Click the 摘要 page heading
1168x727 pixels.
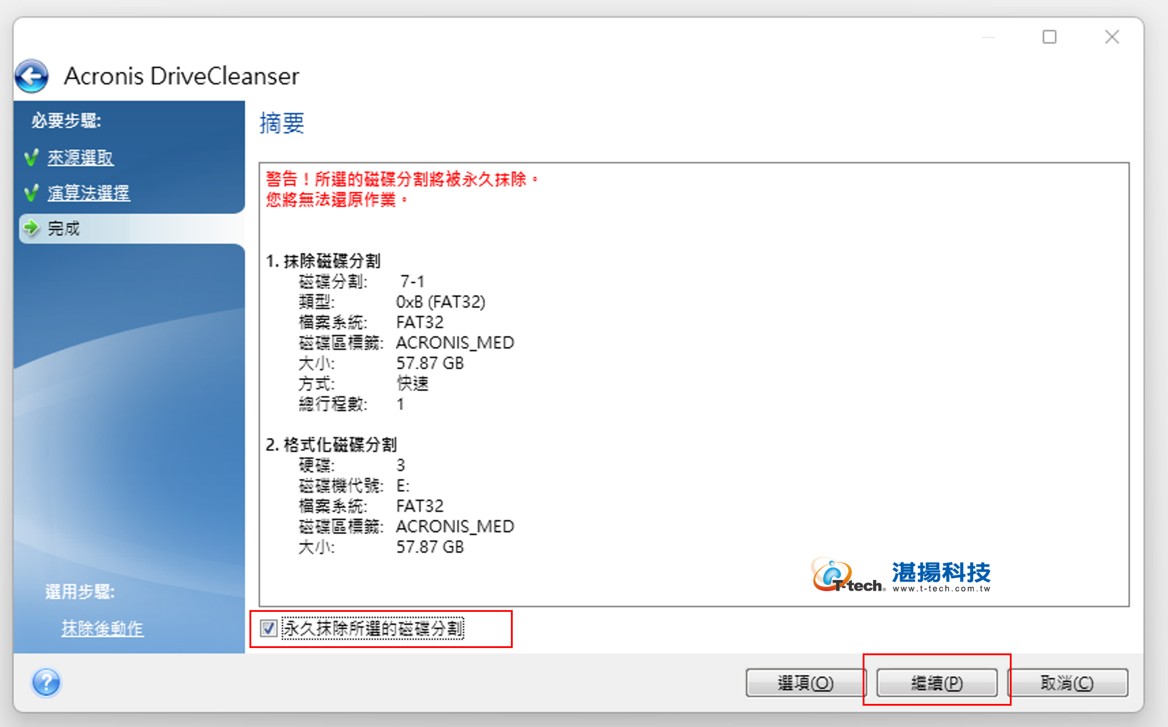[282, 123]
